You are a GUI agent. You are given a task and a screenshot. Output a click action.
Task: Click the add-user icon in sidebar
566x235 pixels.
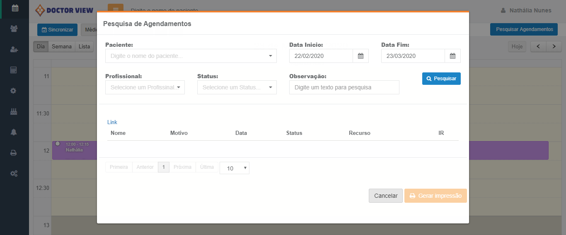[15, 49]
